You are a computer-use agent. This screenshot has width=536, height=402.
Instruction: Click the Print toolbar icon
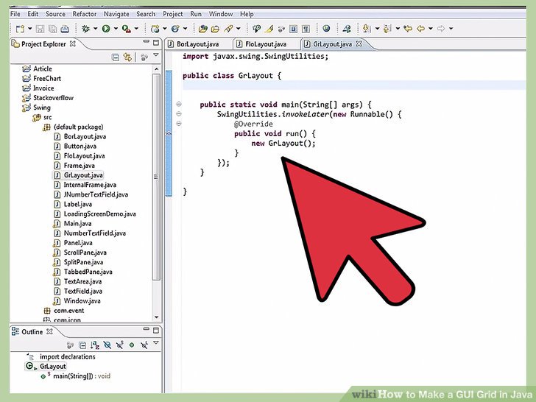65,29
